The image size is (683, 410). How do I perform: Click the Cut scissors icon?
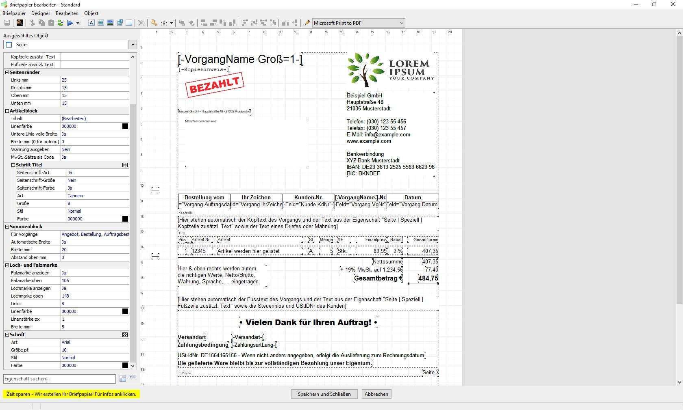33,23
